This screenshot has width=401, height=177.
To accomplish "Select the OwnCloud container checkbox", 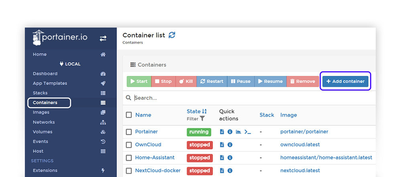I will coord(129,145).
